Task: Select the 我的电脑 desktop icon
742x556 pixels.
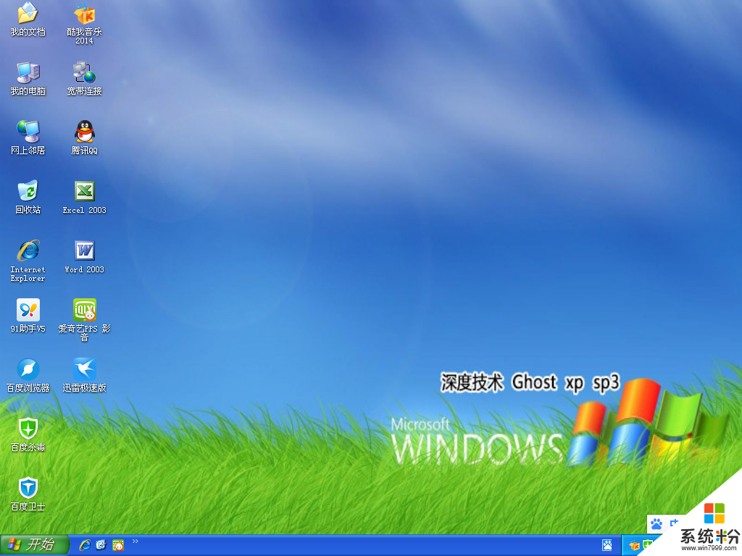Action: [28, 73]
